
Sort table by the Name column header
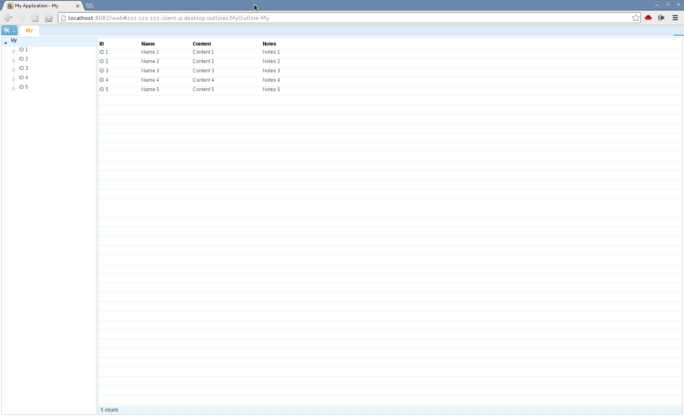[x=148, y=44]
